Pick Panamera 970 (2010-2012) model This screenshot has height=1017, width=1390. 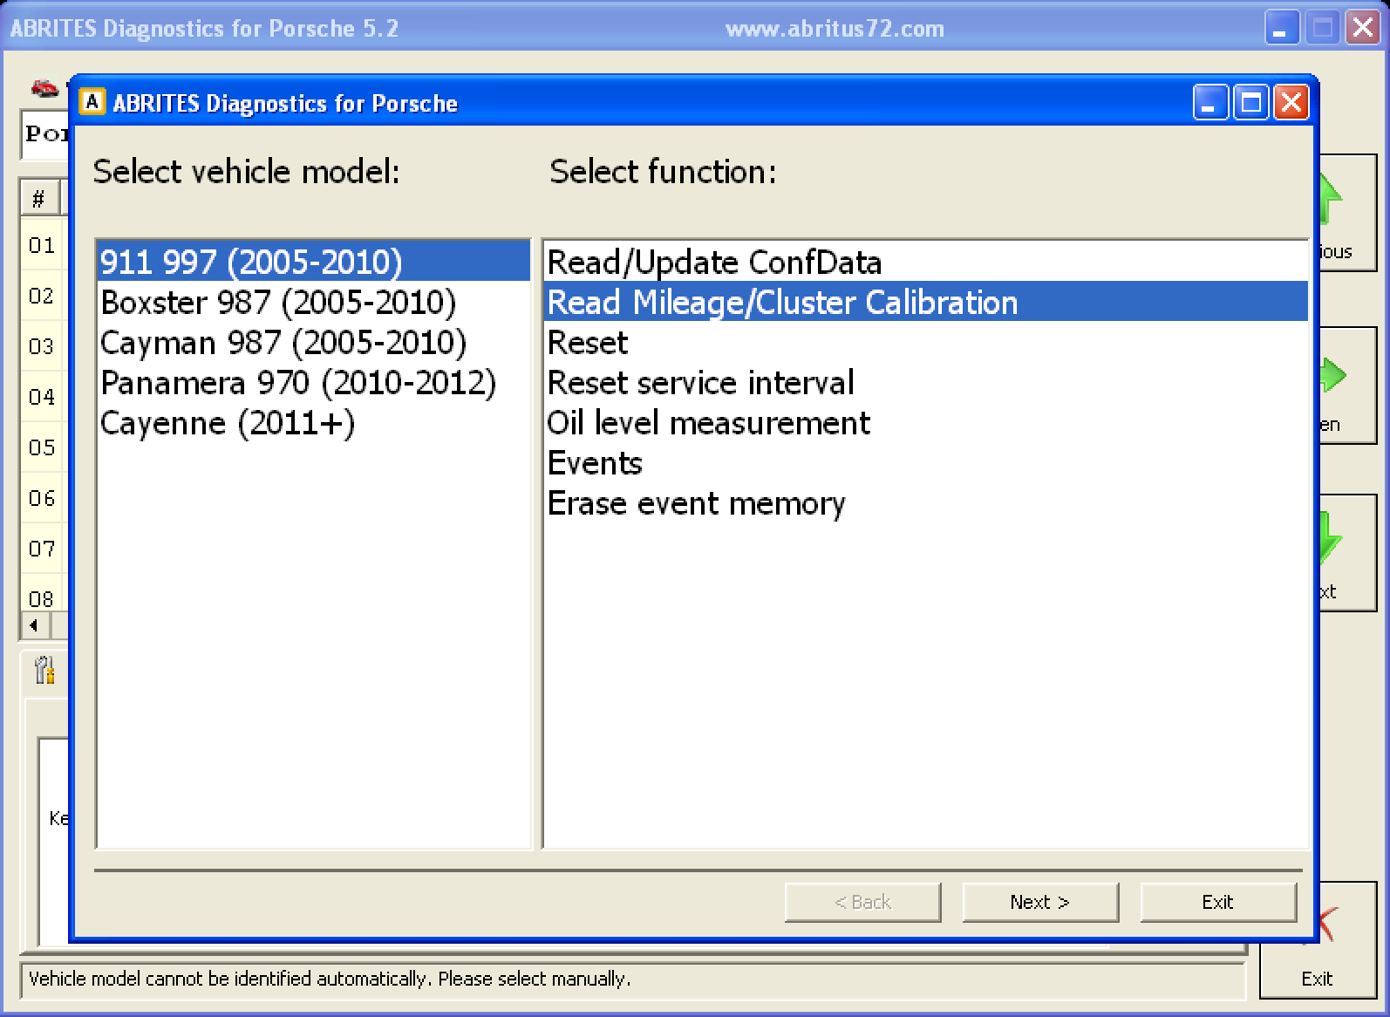tap(313, 382)
